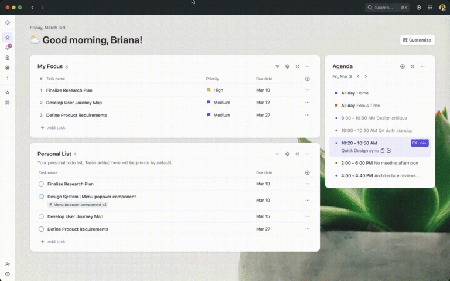450x281 pixels.
Task: Open Favorites star in sidebar
Action: pos(8,93)
